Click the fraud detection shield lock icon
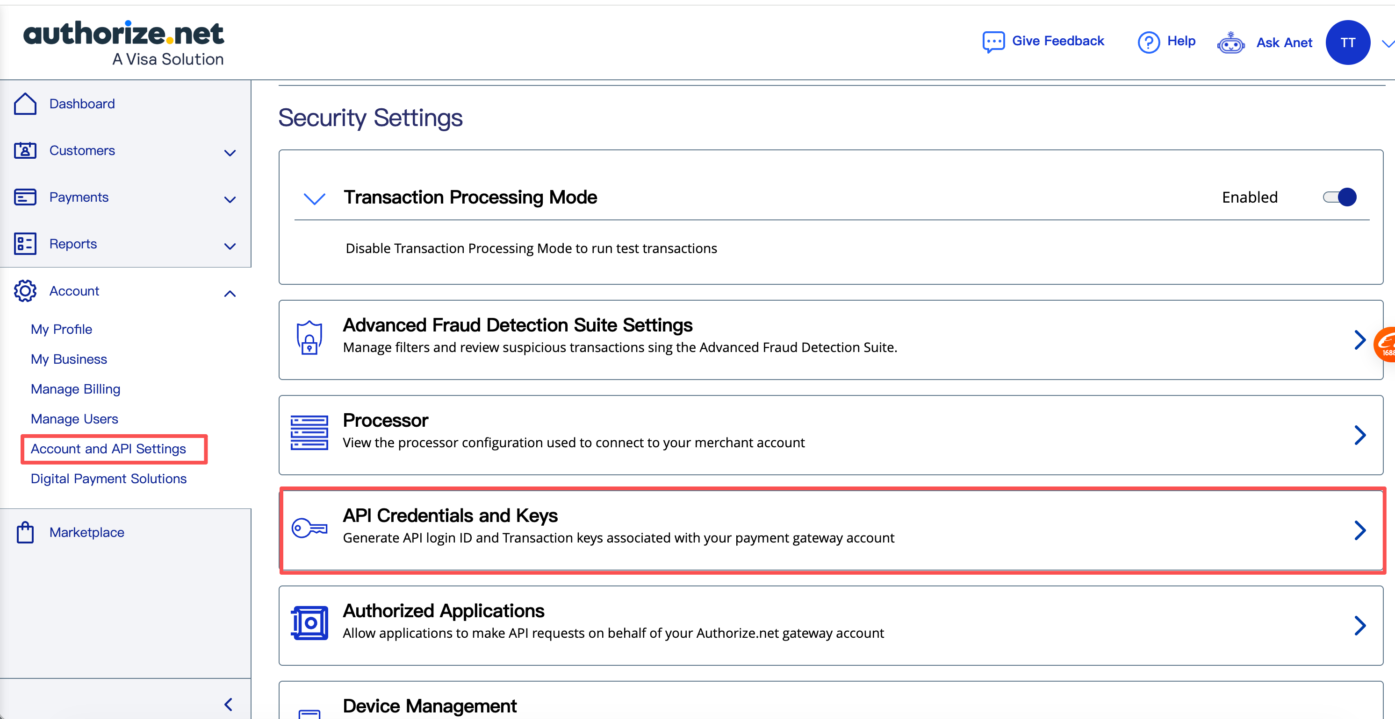 pos(309,338)
